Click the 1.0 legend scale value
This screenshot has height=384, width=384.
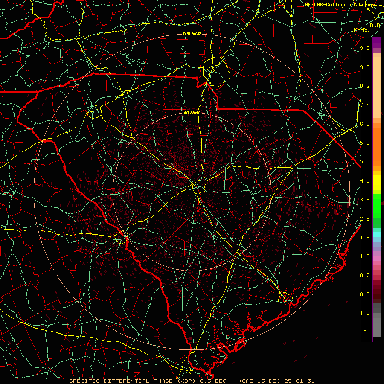(x=365, y=256)
